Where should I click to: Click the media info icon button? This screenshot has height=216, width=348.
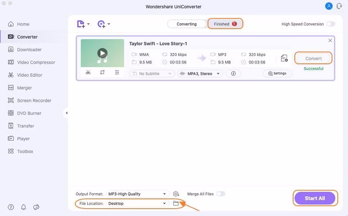coord(233,74)
